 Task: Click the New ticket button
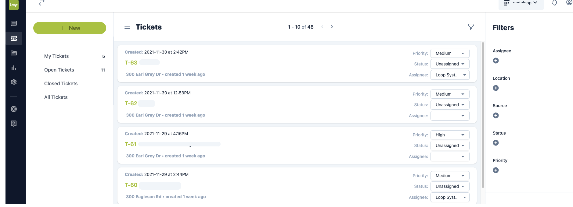(70, 28)
